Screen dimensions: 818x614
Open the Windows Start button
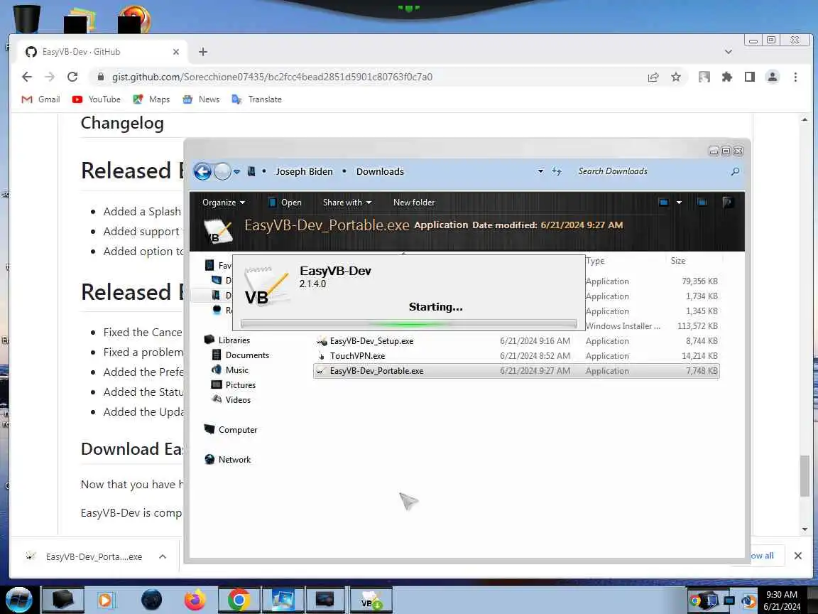coord(18,600)
